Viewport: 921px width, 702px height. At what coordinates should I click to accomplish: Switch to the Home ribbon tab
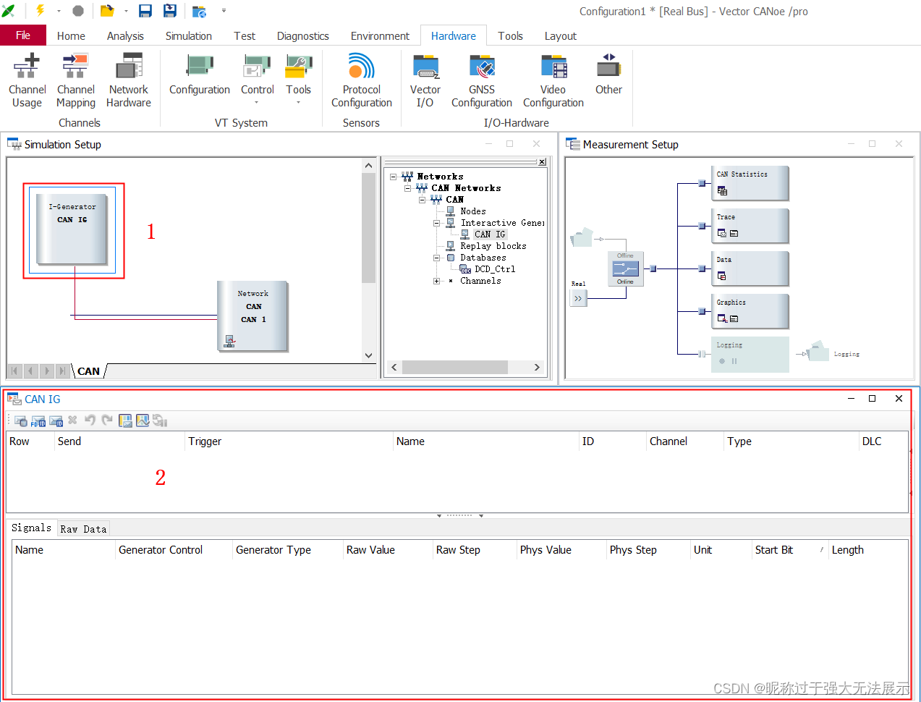click(x=71, y=35)
